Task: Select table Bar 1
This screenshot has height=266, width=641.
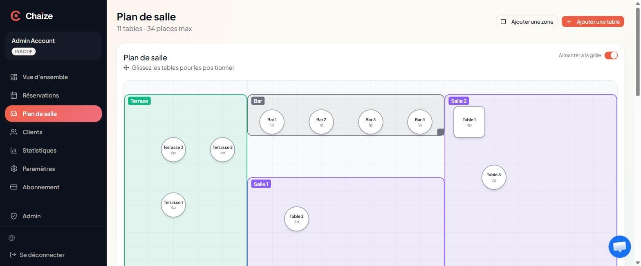Action: pos(272,122)
